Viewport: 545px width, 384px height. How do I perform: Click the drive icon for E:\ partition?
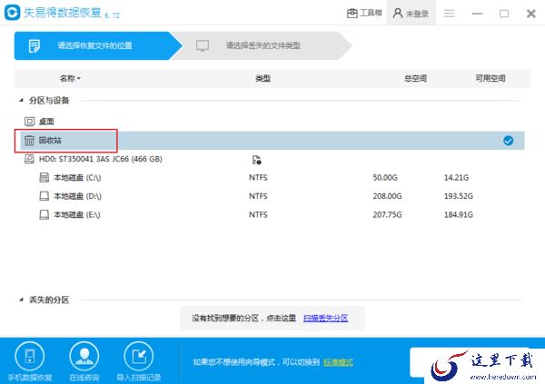pos(45,215)
